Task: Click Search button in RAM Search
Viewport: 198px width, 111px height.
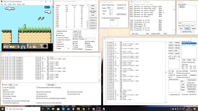Action: coord(93,6)
